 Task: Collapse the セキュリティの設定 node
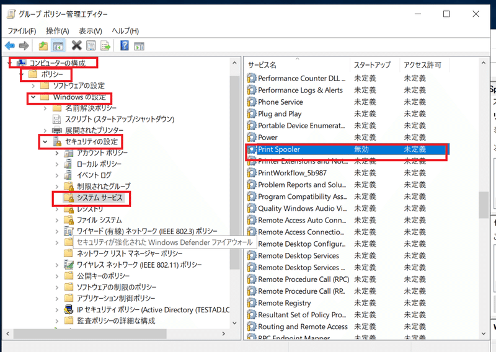(x=45, y=142)
